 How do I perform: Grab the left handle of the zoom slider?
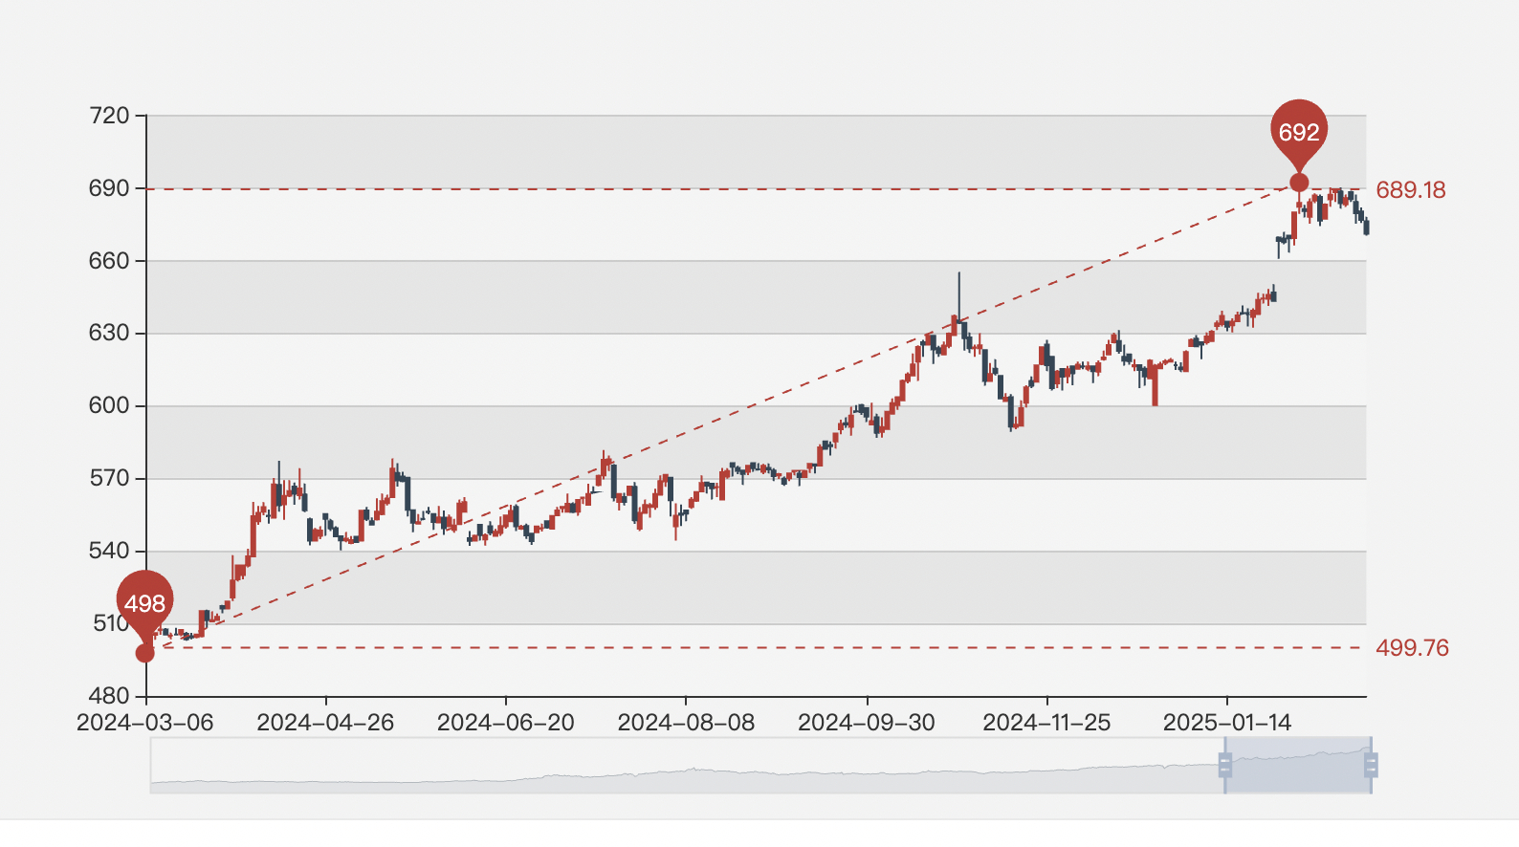coord(1224,765)
